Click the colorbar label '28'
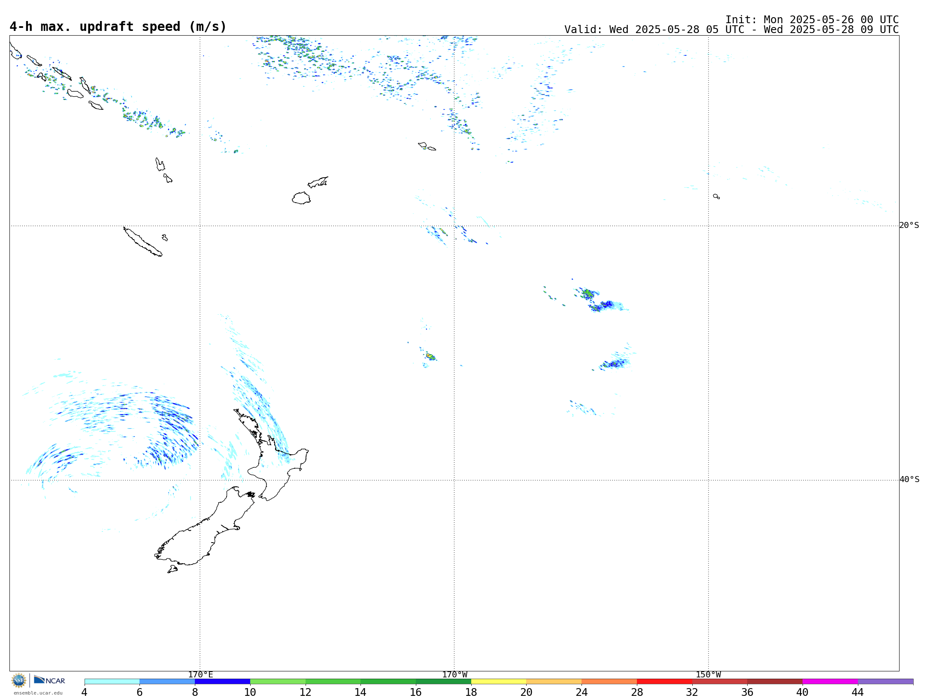This screenshot has height=698, width=927. point(637,692)
